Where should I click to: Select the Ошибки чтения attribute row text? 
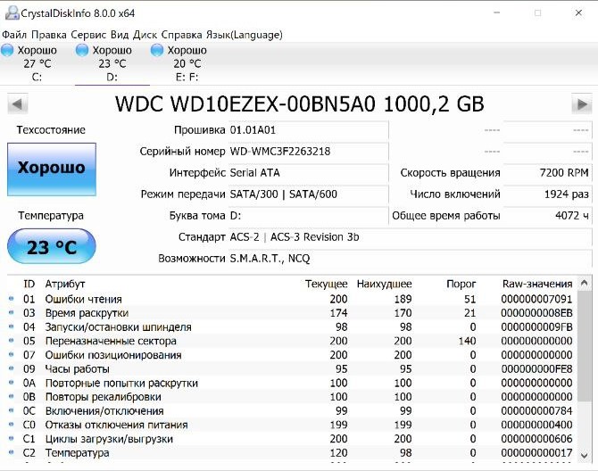click(x=84, y=299)
